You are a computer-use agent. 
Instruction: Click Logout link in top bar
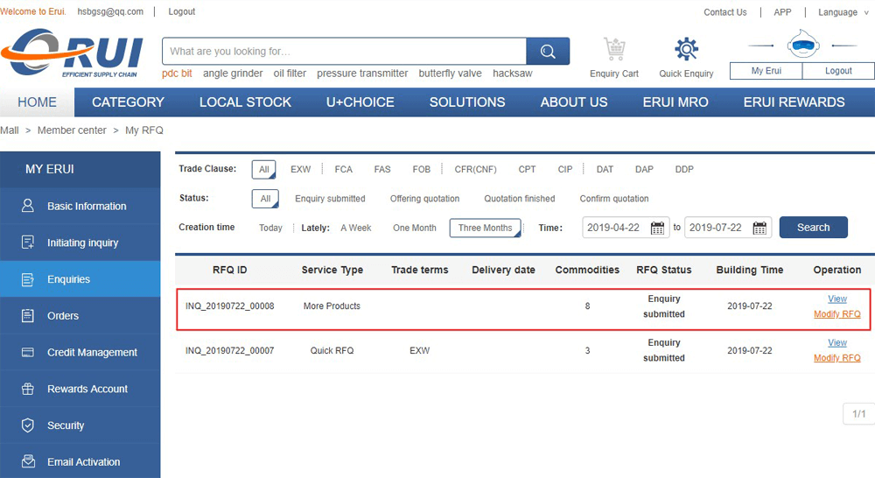tap(181, 11)
